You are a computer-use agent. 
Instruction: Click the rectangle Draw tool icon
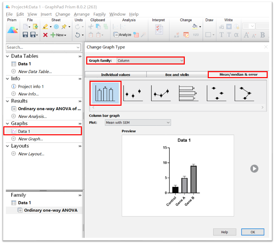pos(208,35)
